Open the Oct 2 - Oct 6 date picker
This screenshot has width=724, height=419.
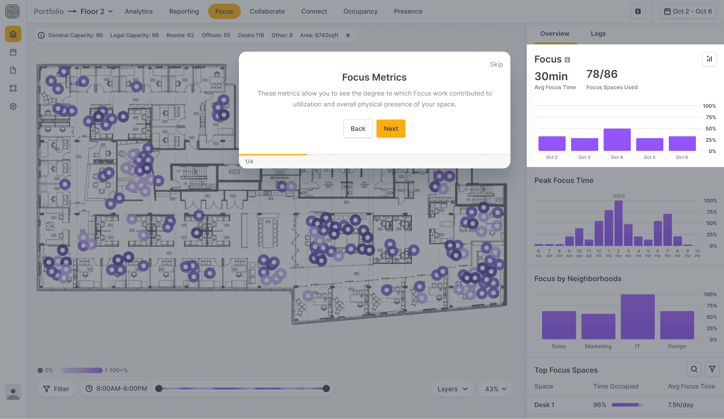pyautogui.click(x=688, y=11)
